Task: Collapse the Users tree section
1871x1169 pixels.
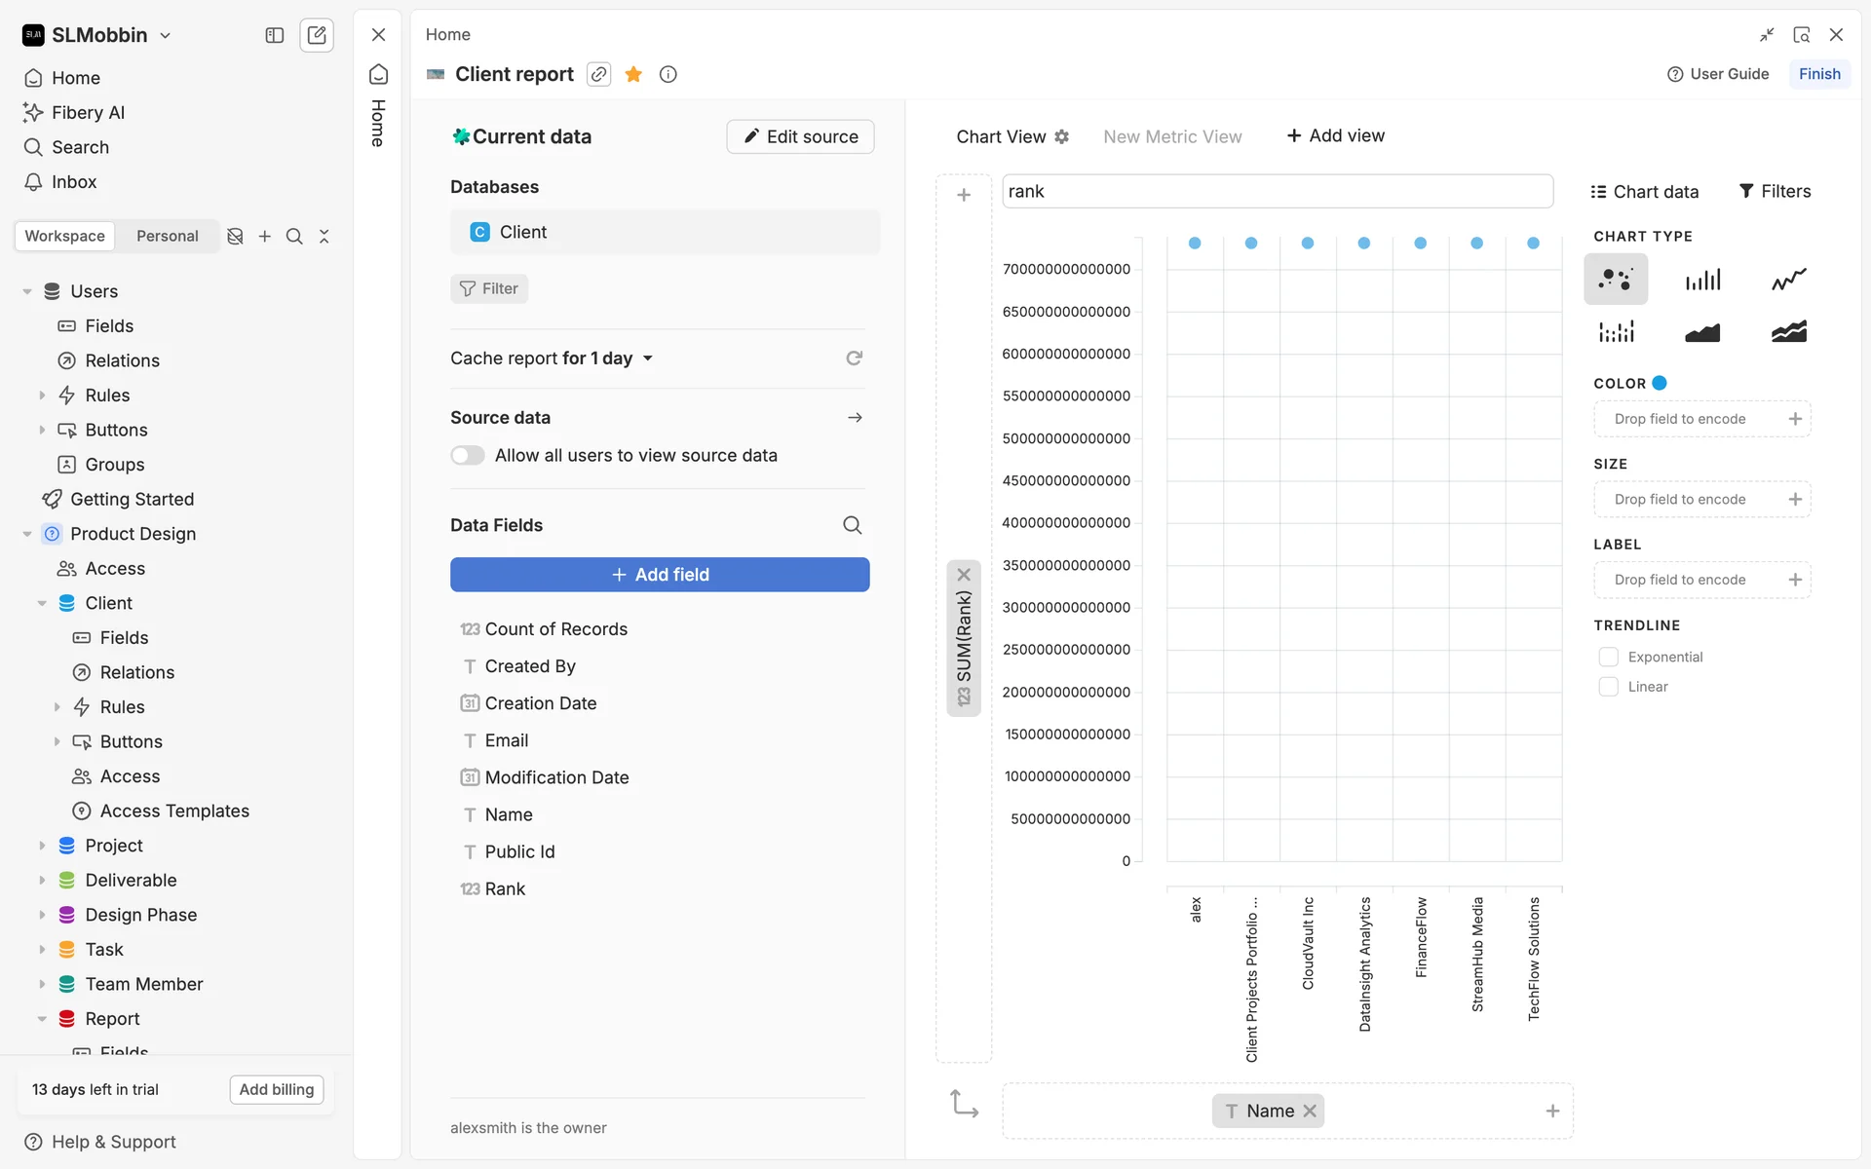Action: pyautogui.click(x=27, y=291)
